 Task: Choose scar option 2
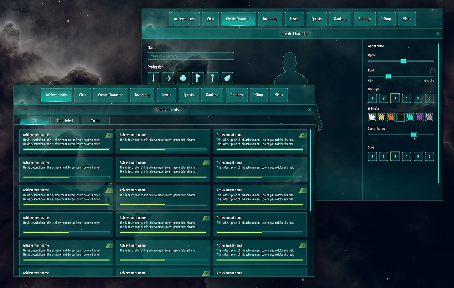[x=384, y=156]
